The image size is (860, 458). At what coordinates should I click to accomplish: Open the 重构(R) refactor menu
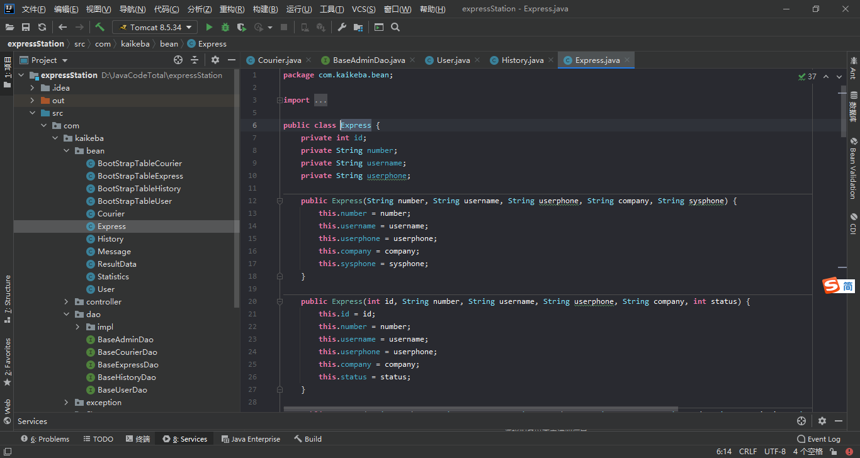[x=232, y=9]
